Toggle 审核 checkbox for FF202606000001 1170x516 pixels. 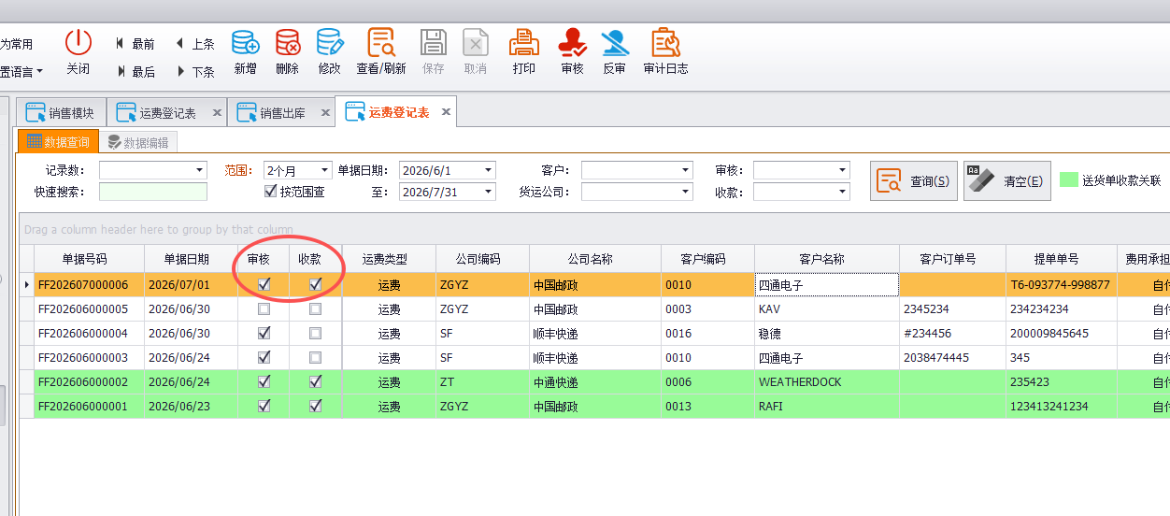(x=264, y=406)
